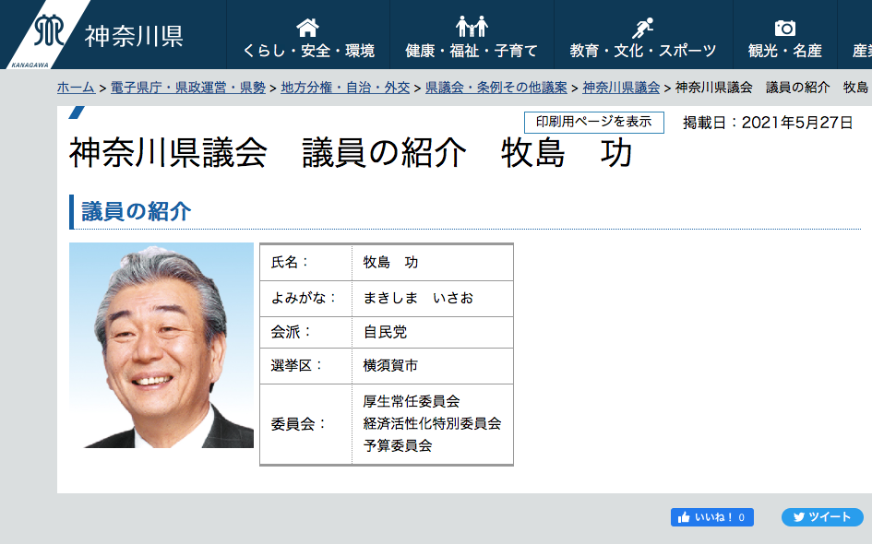
Task: Open 県議会・条例その他議案 breadcrumb link
Action: [496, 88]
